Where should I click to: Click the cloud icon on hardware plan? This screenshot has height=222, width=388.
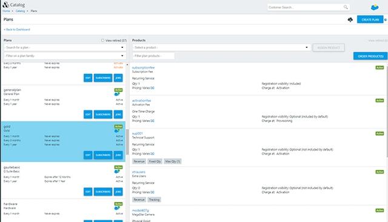point(117,208)
